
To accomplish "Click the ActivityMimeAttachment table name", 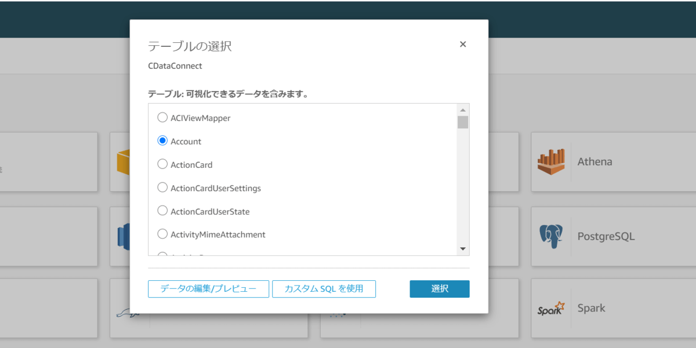I will [x=218, y=235].
